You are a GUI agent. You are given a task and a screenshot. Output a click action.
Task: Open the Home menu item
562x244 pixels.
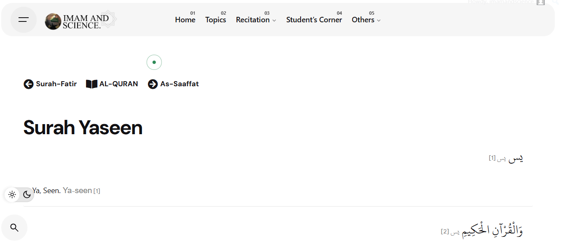click(x=185, y=20)
